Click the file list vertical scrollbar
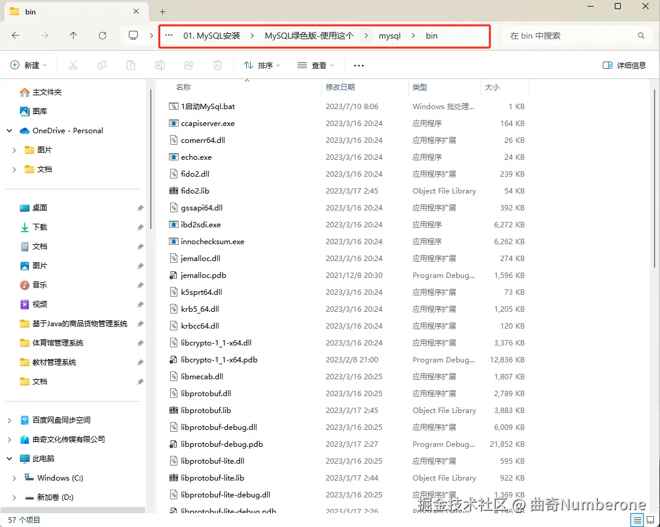Viewport: 660px width, 527px height. point(655,178)
